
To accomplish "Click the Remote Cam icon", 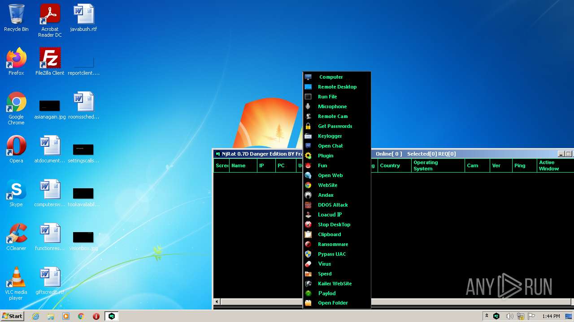I will (308, 116).
